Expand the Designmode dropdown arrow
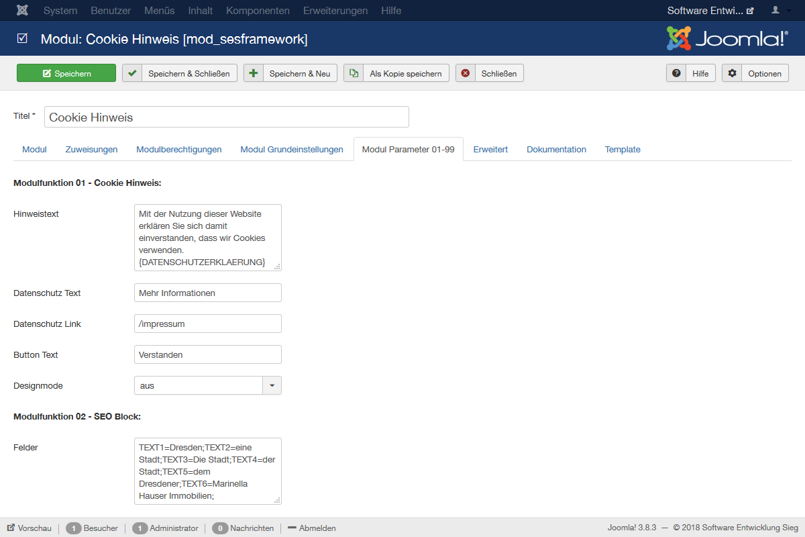 click(272, 385)
